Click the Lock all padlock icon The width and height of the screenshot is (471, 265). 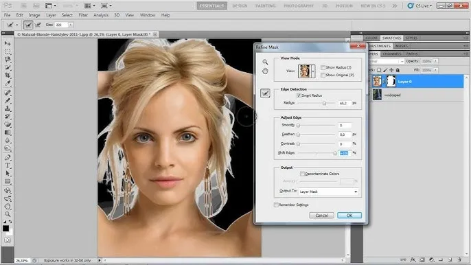pyautogui.click(x=398, y=70)
